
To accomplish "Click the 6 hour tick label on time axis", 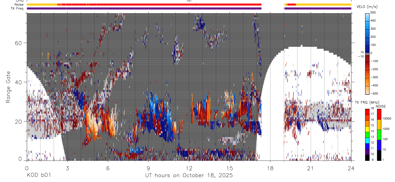I will 108,168.
